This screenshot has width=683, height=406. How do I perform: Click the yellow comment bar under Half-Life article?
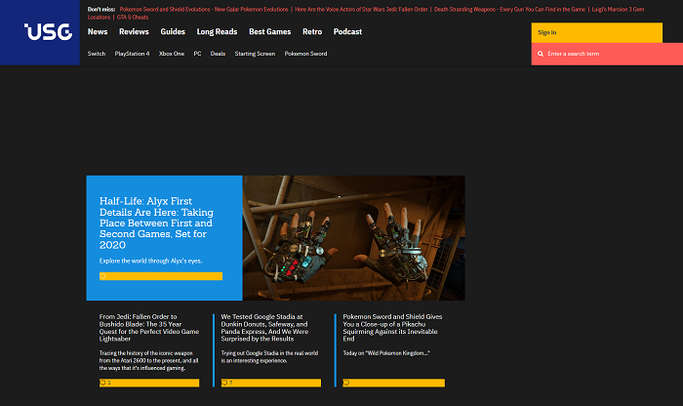(161, 276)
